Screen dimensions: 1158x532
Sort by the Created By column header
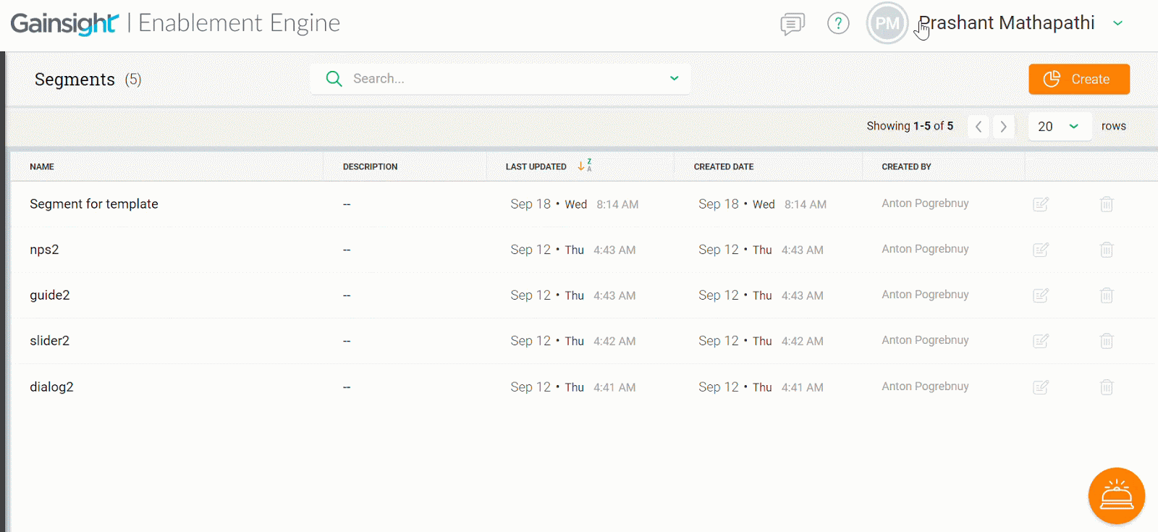point(906,166)
